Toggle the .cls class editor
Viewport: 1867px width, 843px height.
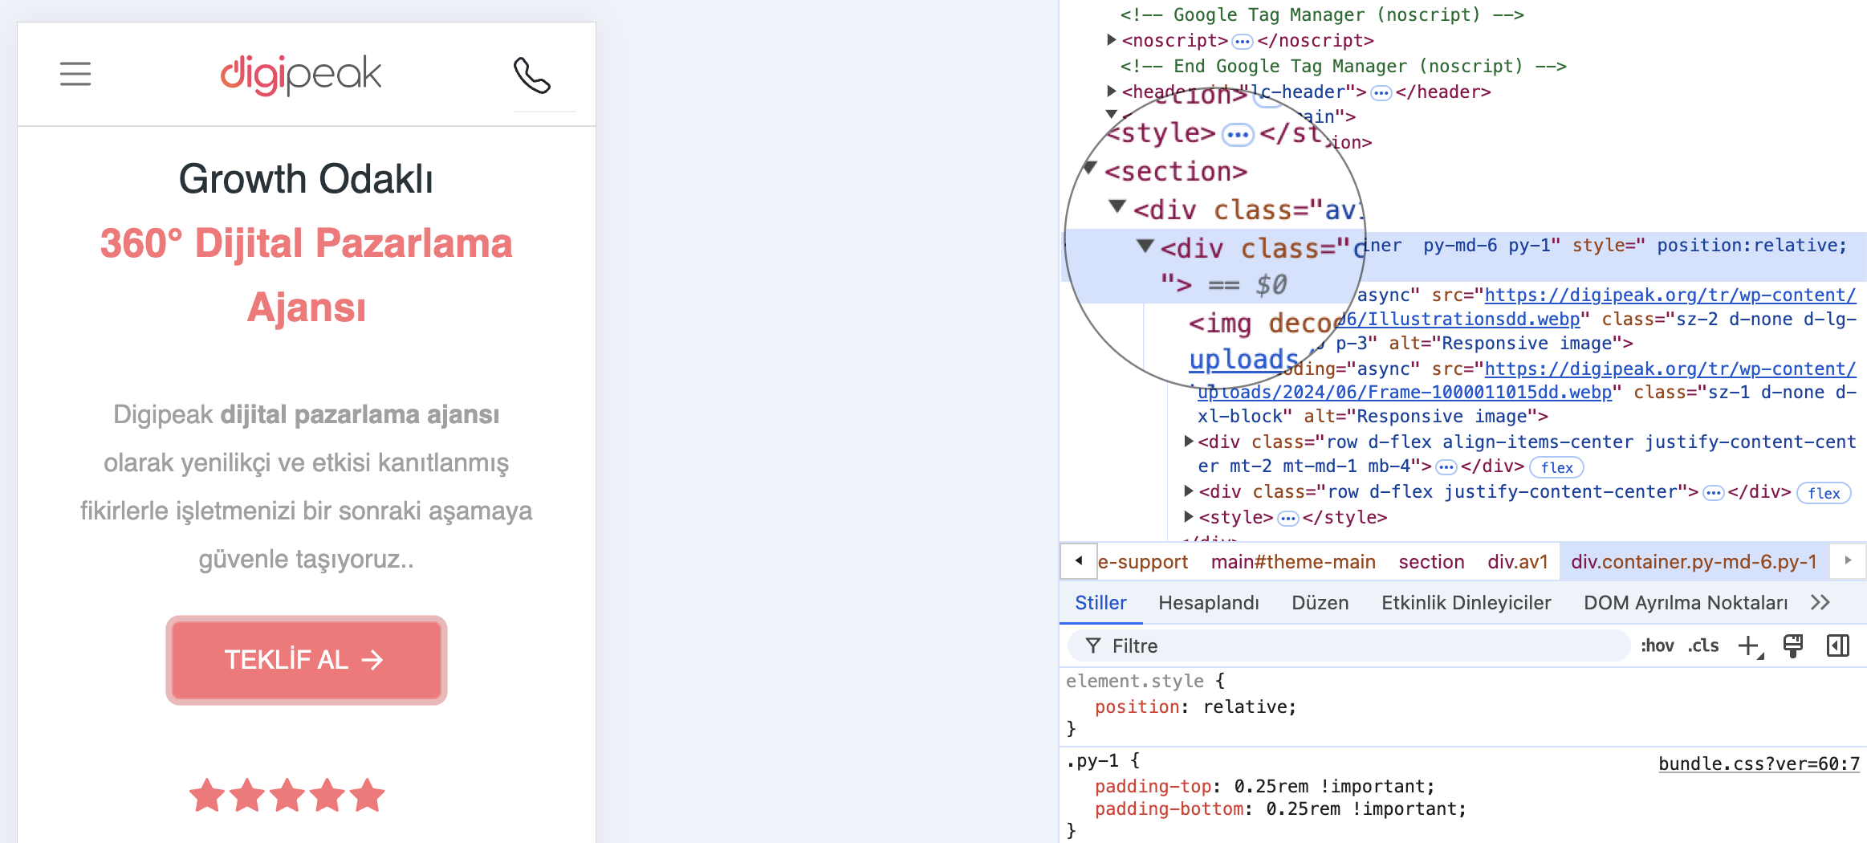1702,645
